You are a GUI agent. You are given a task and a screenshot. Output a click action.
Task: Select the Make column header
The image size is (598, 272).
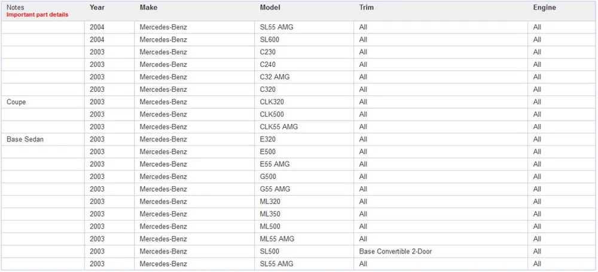[x=148, y=8]
